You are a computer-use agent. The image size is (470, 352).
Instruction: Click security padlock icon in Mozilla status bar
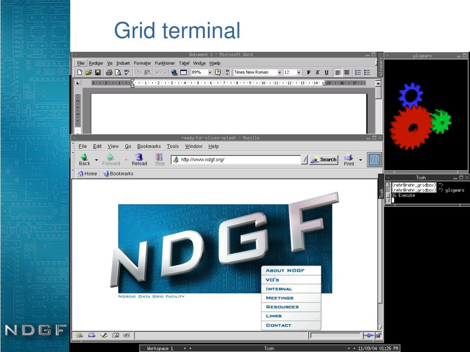(x=379, y=335)
